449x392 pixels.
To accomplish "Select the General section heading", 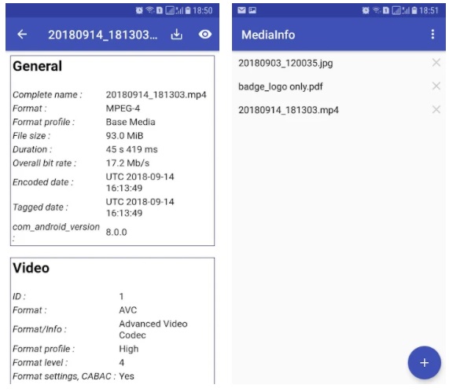I will (x=37, y=66).
